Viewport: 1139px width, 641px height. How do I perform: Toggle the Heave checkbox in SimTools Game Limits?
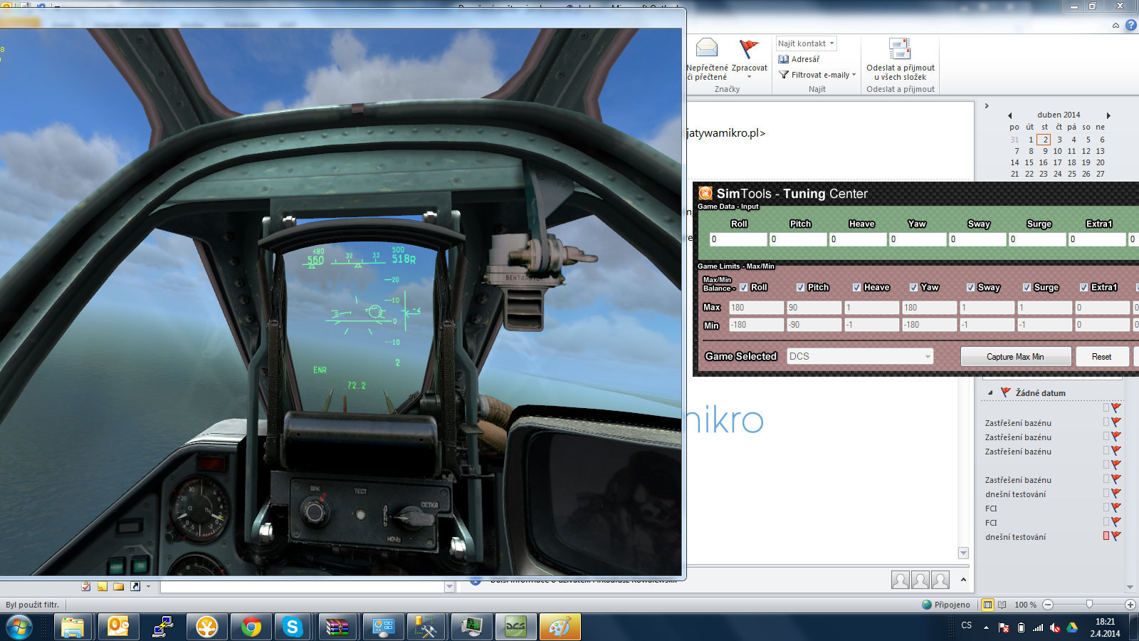(x=857, y=288)
